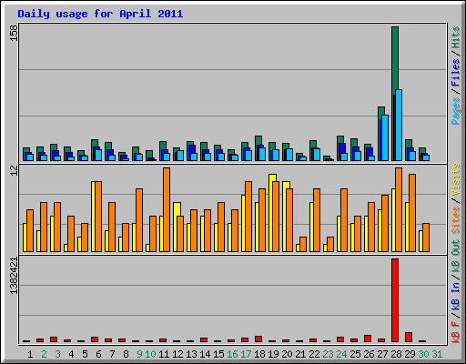
Task: Click day label 28 on the x-axis
Action: 396,354
